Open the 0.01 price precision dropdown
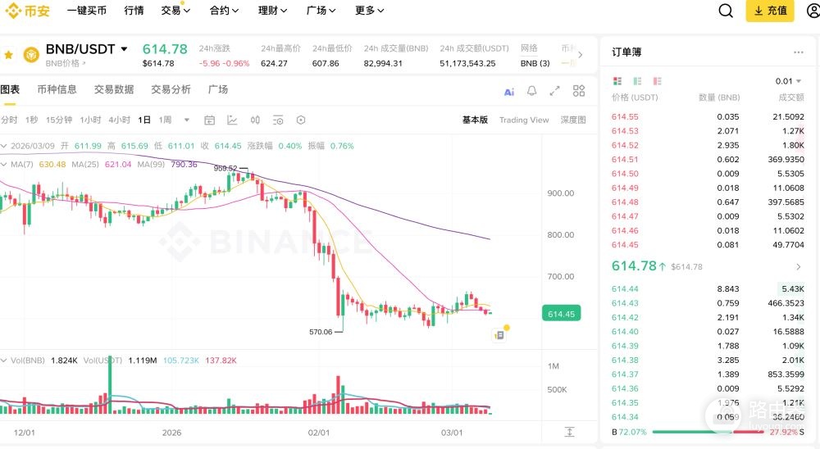The width and height of the screenshot is (820, 449). coord(788,81)
